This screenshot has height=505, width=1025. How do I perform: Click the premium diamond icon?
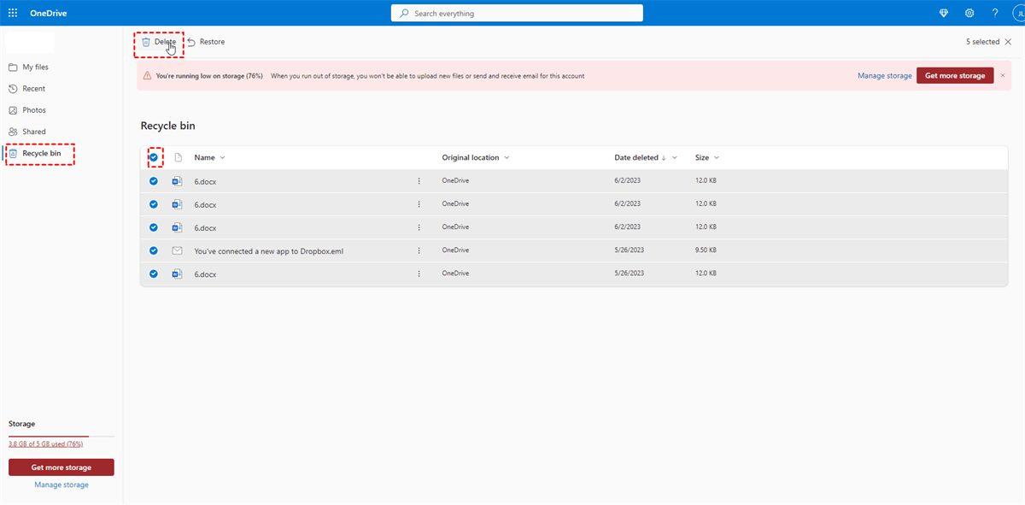click(x=944, y=13)
